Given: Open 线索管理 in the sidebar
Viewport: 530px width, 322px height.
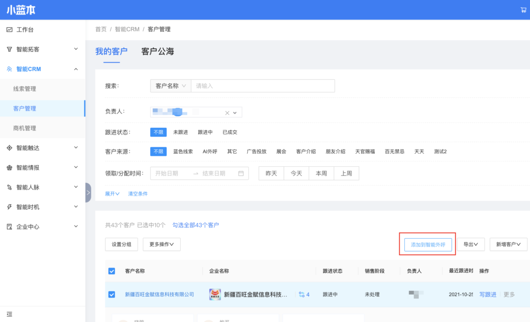Looking at the screenshot, I should 25,89.
